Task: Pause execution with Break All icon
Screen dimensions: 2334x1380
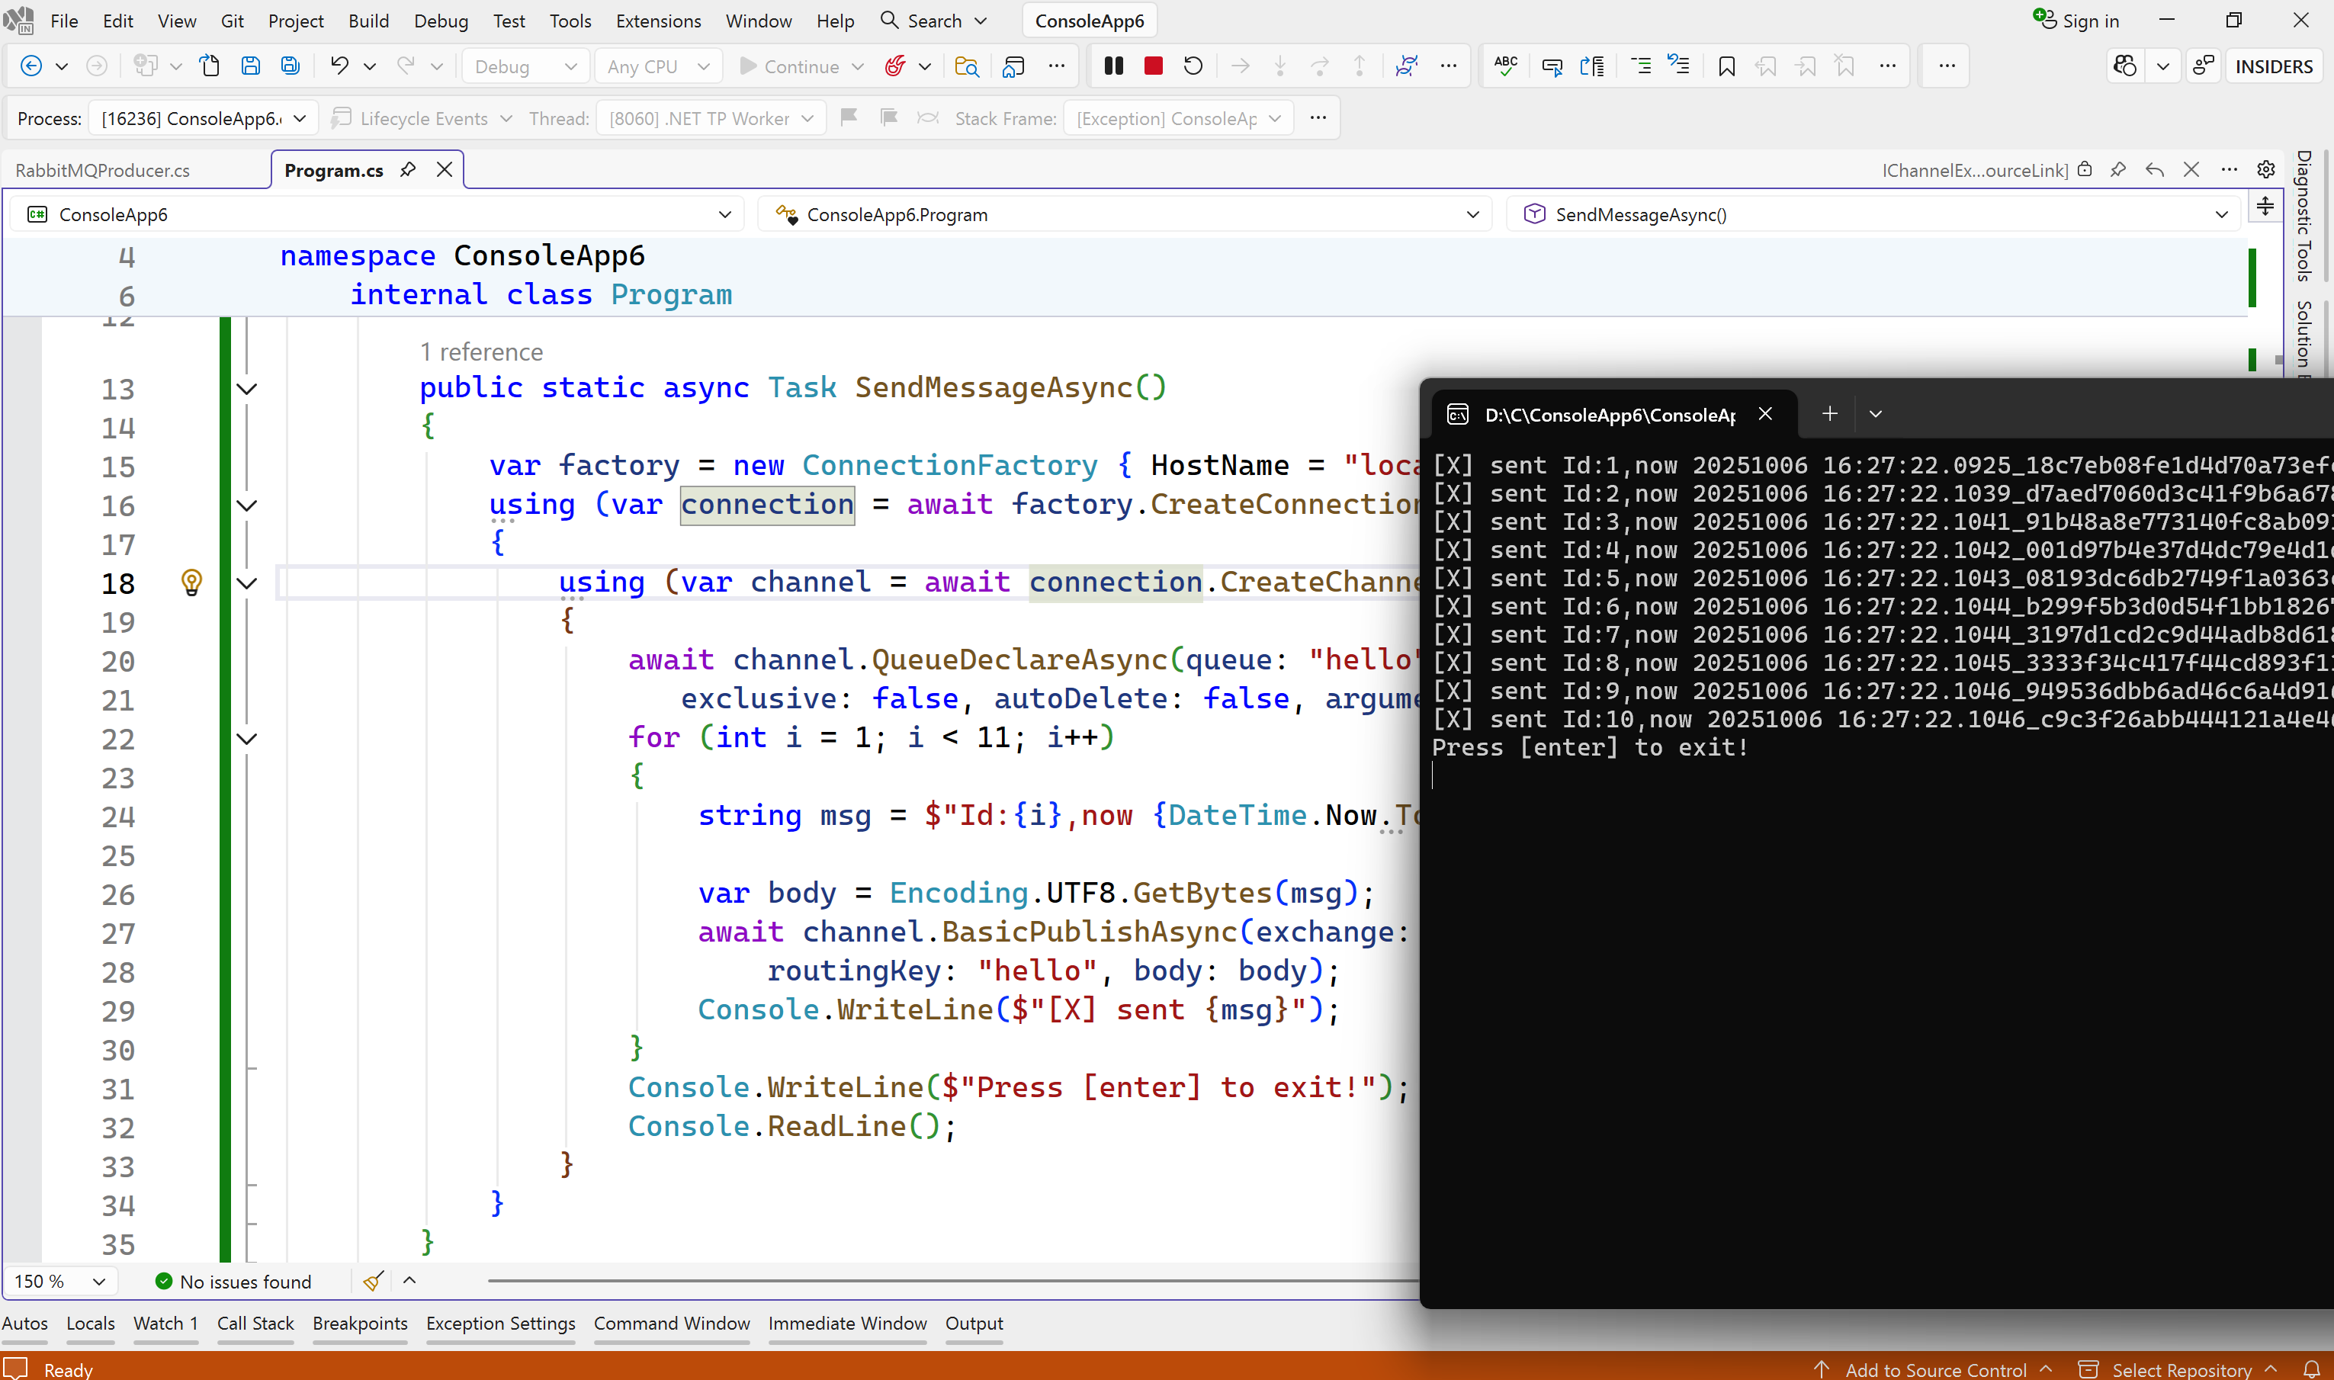Action: point(1113,66)
